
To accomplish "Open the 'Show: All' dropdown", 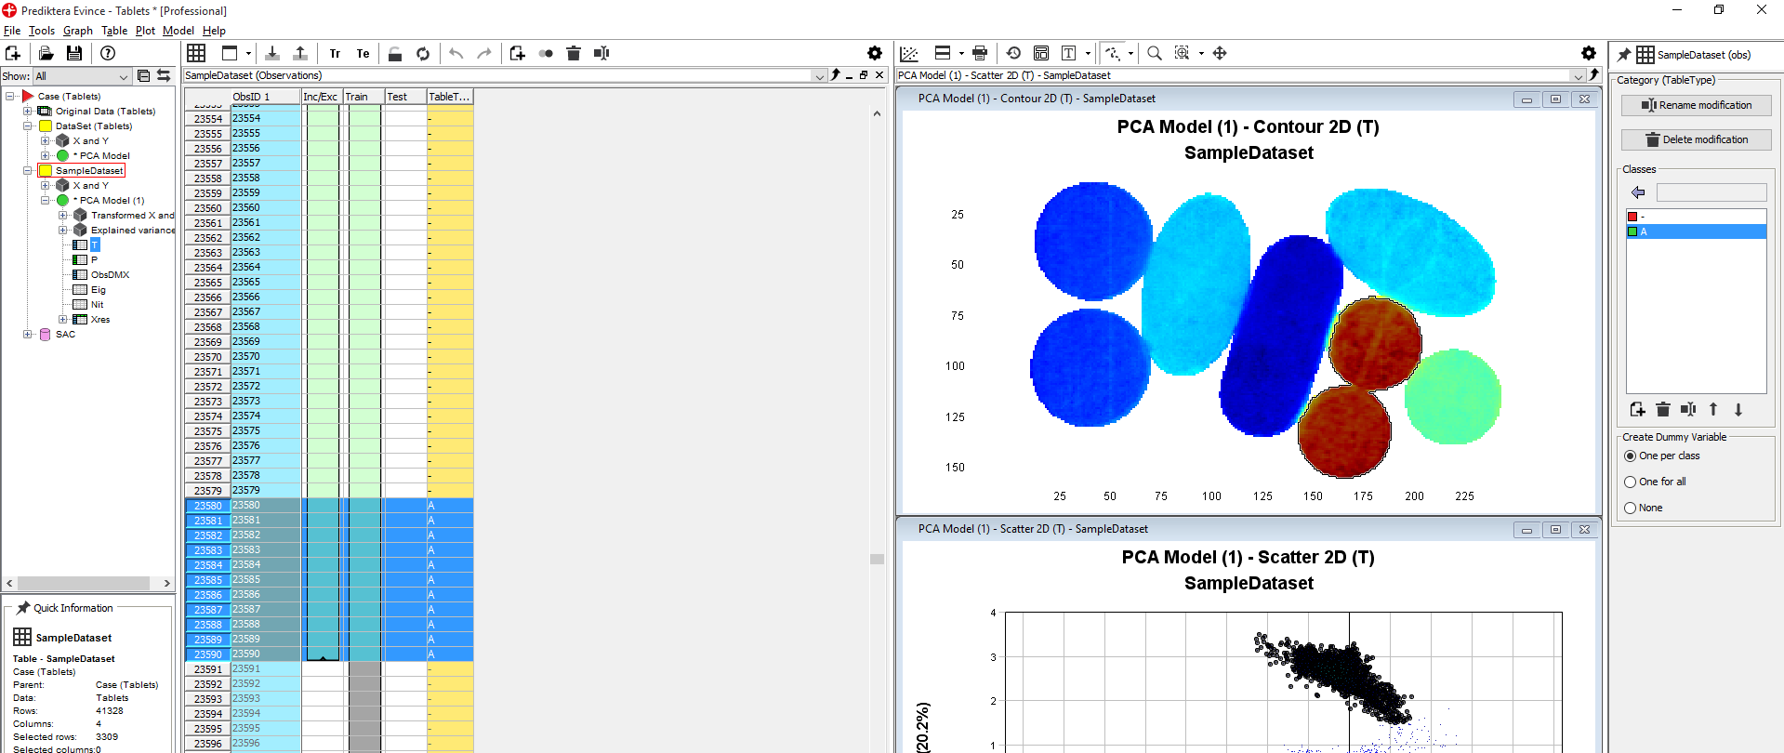I will pos(123,77).
